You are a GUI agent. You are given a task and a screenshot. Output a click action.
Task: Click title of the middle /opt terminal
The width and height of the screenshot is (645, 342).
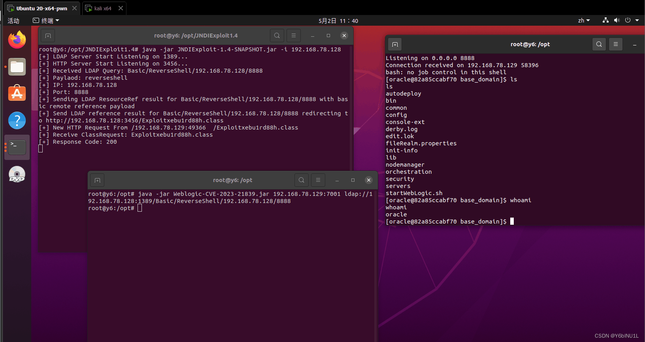pos(232,180)
